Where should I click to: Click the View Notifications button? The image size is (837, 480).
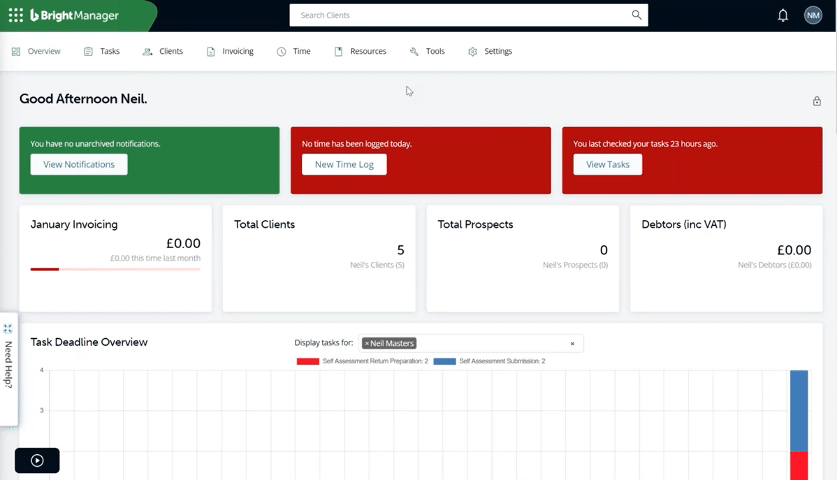78,164
